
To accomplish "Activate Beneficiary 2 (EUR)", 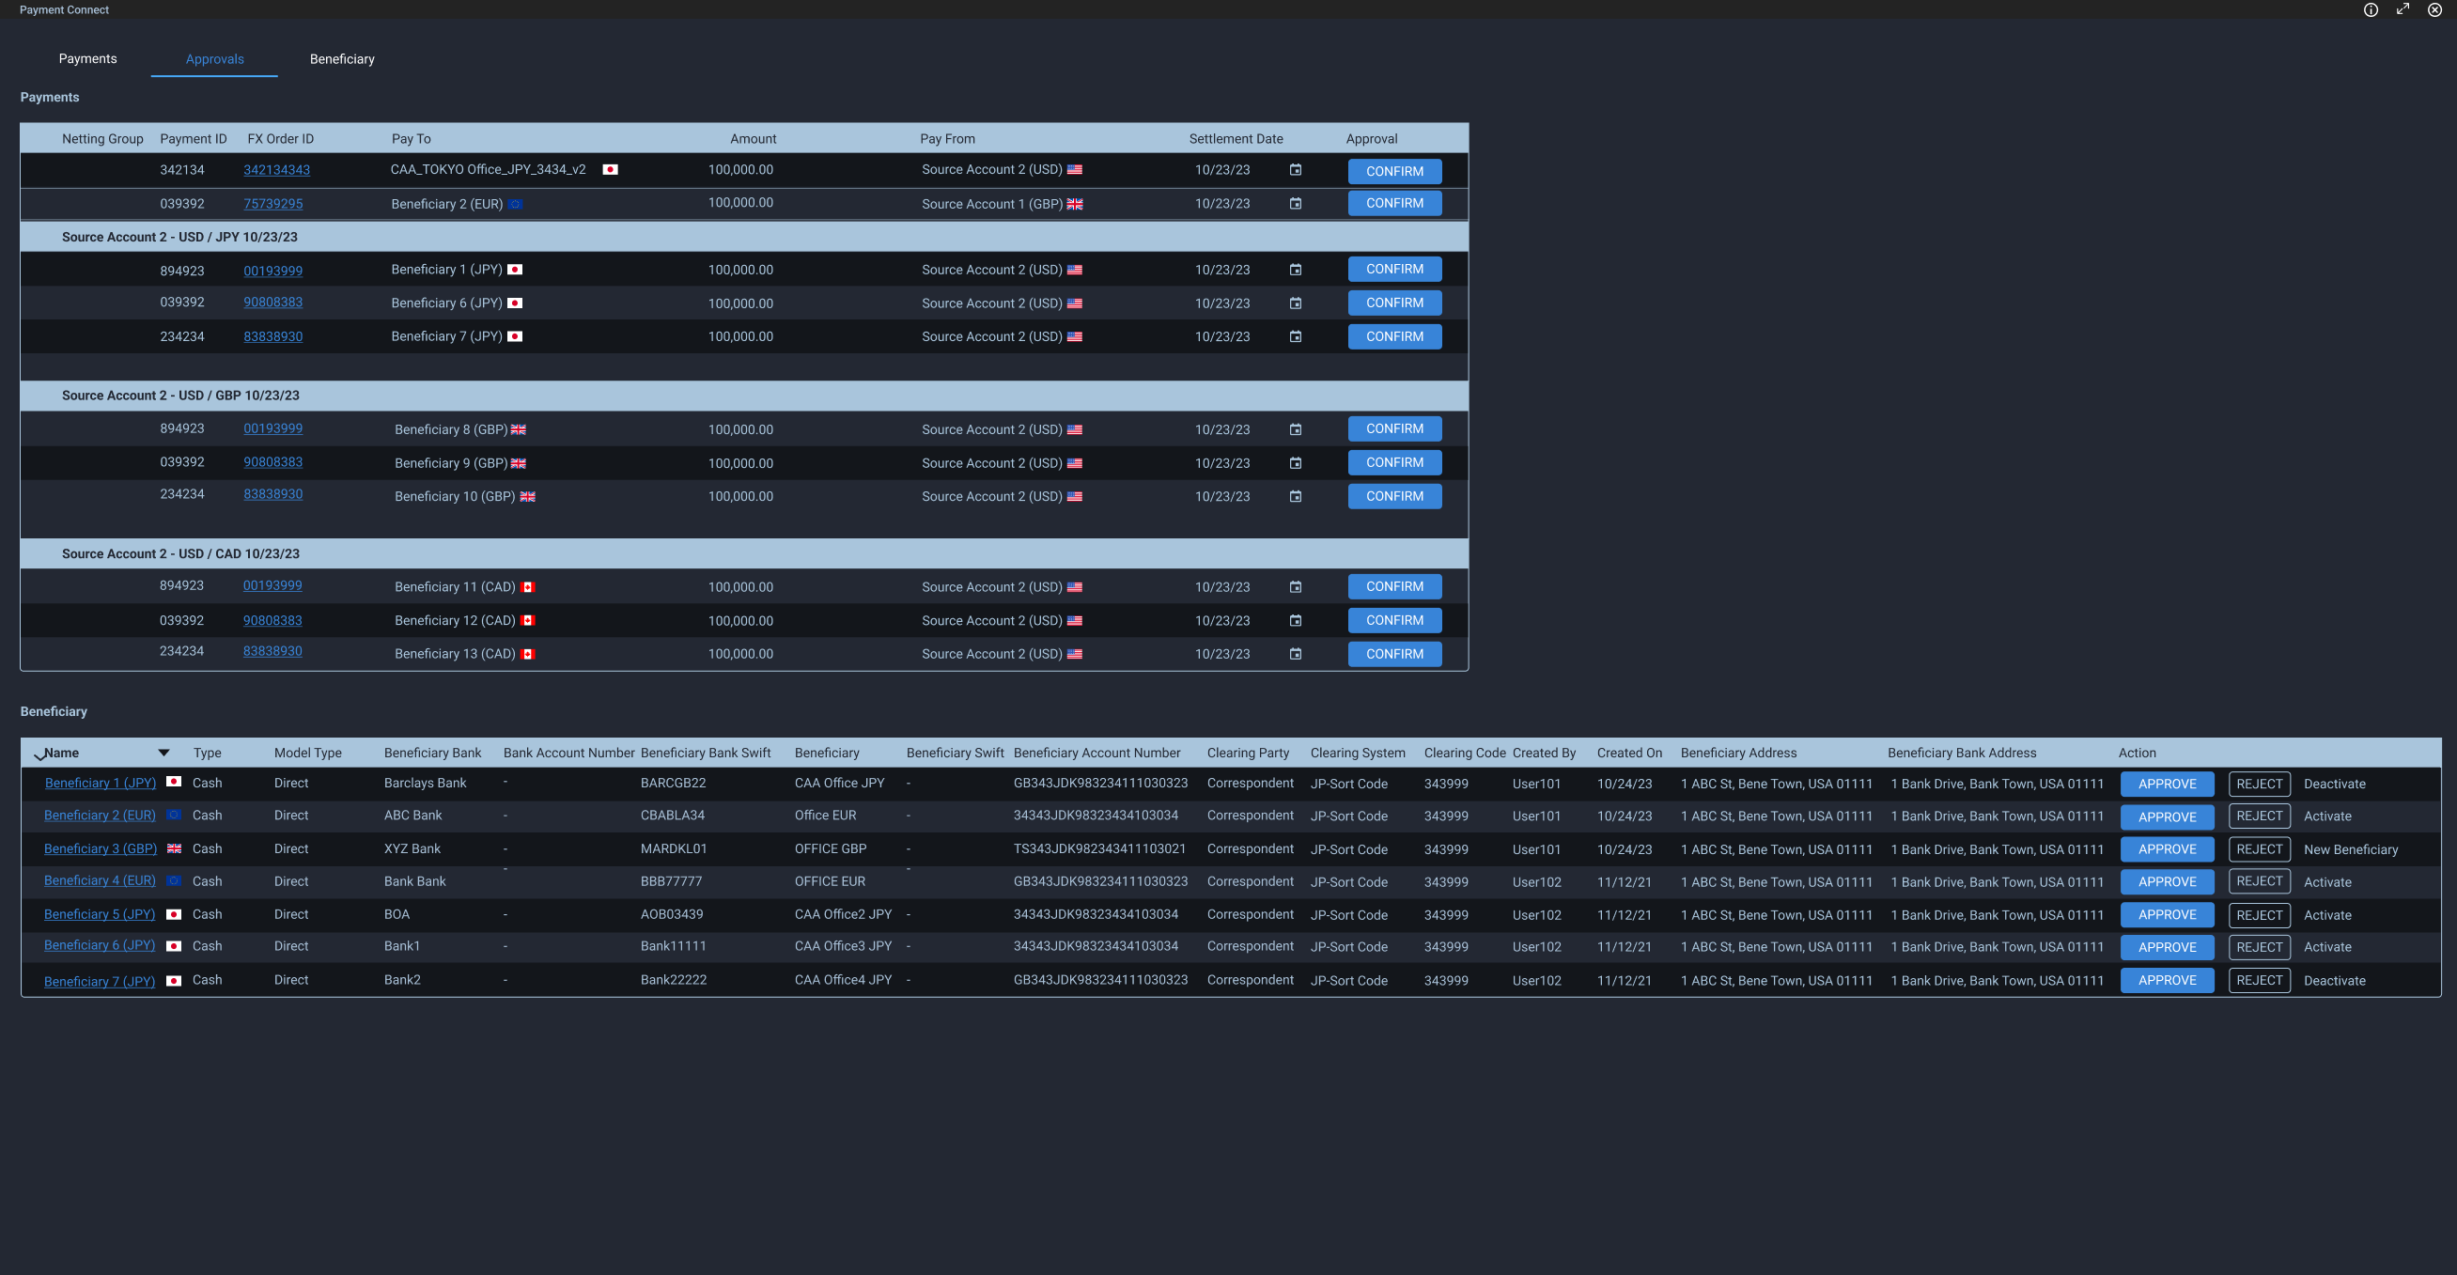I will pyautogui.click(x=2328, y=816).
